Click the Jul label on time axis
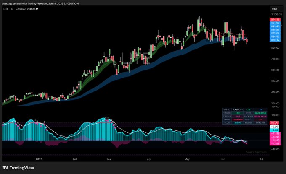The width and height of the screenshot is (286, 174). click(x=261, y=159)
